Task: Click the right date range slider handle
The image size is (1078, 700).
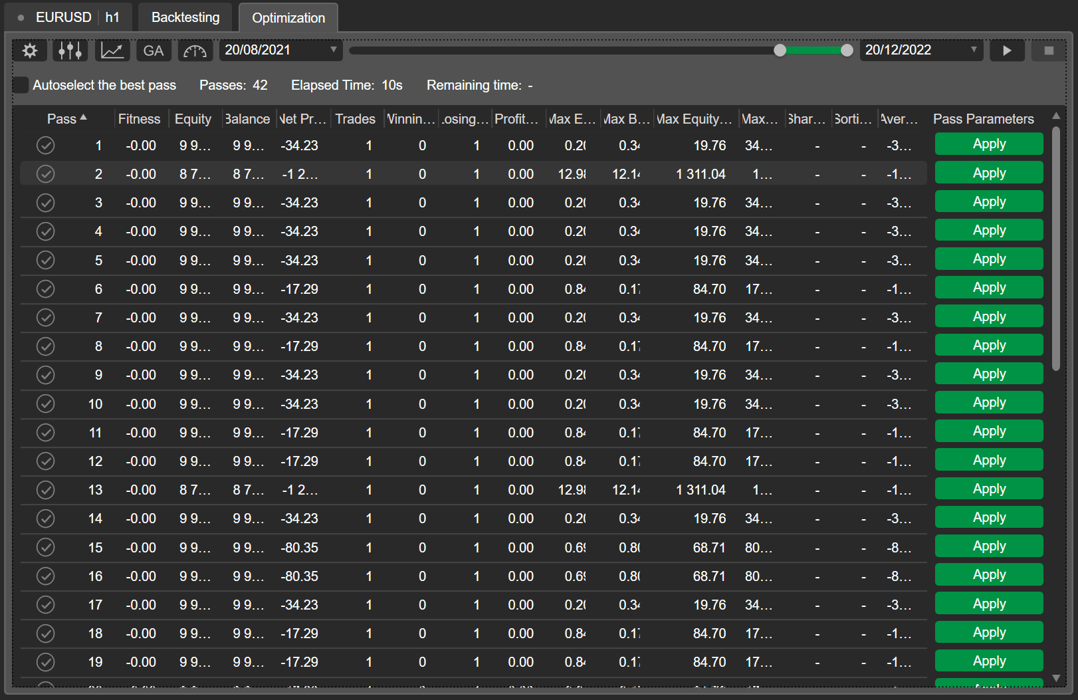Action: [x=847, y=51]
